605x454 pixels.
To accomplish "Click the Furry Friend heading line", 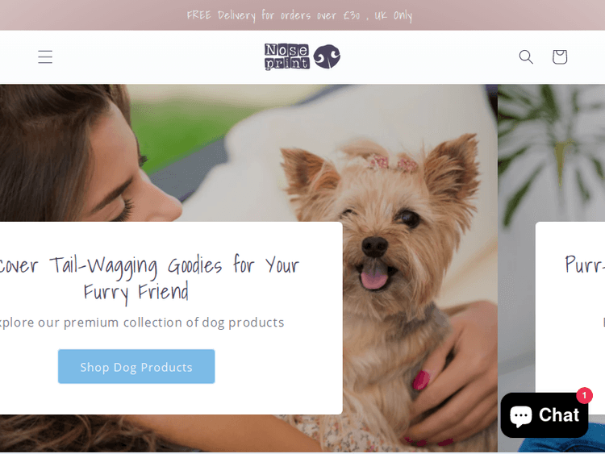I will (136, 292).
